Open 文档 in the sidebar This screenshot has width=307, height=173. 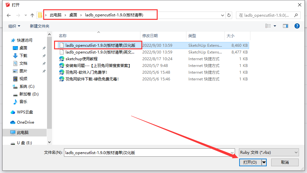[x=20, y=63]
